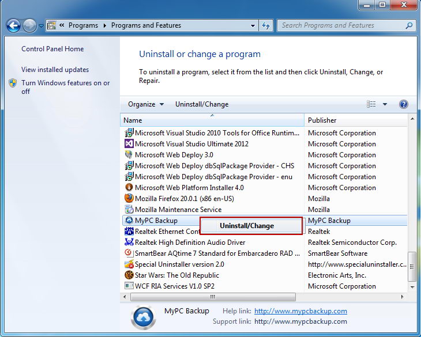Select Web Deploy dbSqlPackage Provider enu icon
The height and width of the screenshot is (337, 421).
129,177
